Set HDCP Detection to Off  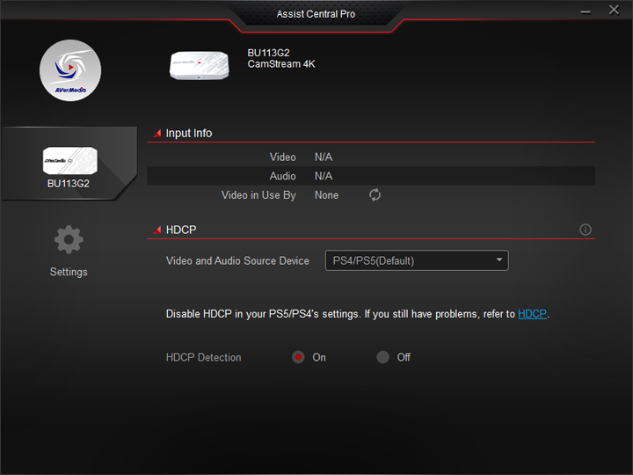point(383,357)
